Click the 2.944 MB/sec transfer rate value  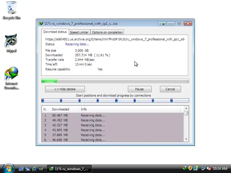pos(85,60)
